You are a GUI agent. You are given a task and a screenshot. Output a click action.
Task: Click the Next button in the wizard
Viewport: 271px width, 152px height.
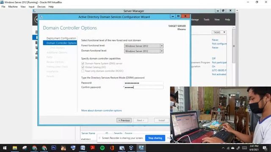[140, 120]
